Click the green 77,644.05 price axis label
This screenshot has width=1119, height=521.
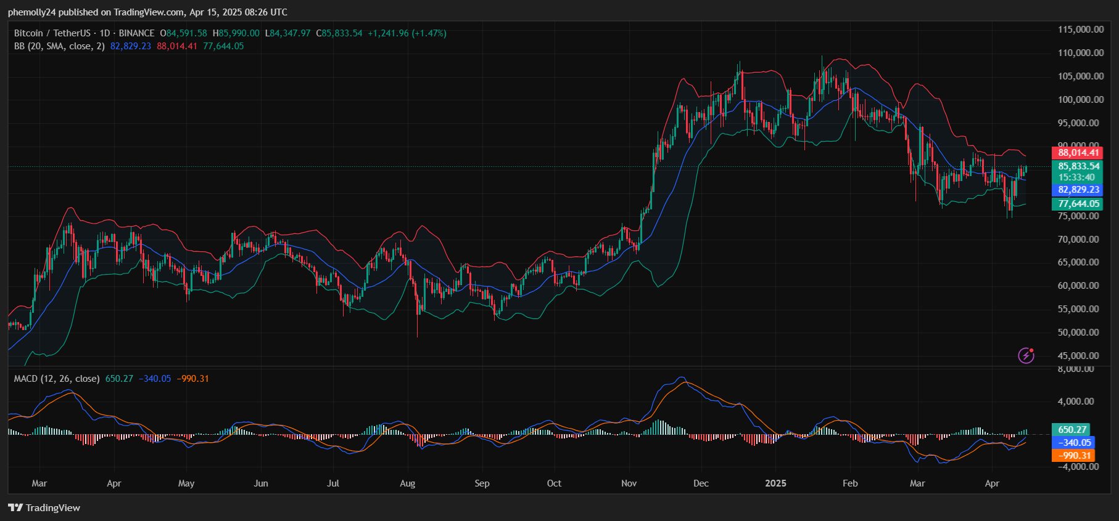(x=1078, y=204)
